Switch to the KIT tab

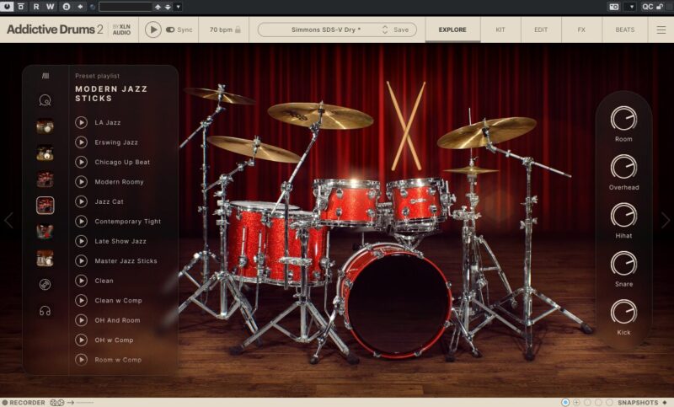(x=500, y=29)
